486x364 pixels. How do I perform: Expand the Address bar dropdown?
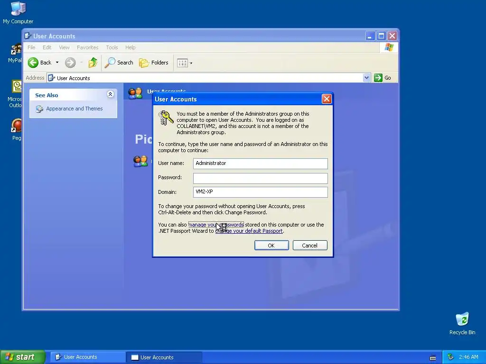(366, 78)
